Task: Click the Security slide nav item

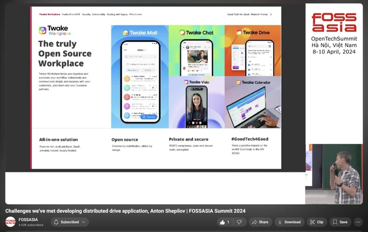Action: pos(86,14)
